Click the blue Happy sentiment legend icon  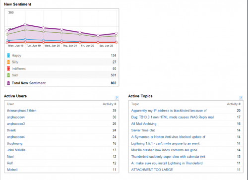pyautogui.click(x=8, y=56)
